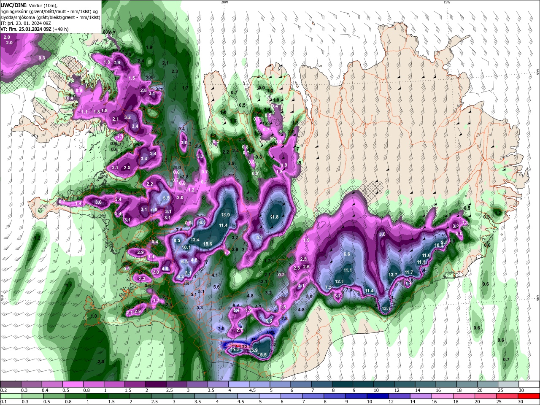Click the 'IT: þri. 23. 01. 2024 09Z' line
Image resolution: width=540 pixels, height=405 pixels.
(27, 23)
